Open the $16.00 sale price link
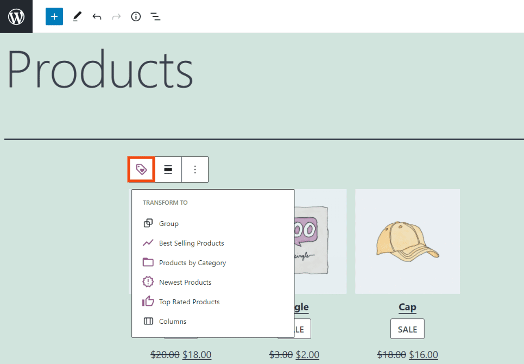The width and height of the screenshot is (524, 364). tap(423, 354)
